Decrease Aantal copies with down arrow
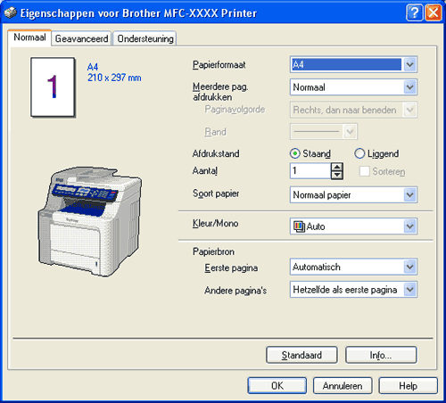446x403 pixels. 337,175
